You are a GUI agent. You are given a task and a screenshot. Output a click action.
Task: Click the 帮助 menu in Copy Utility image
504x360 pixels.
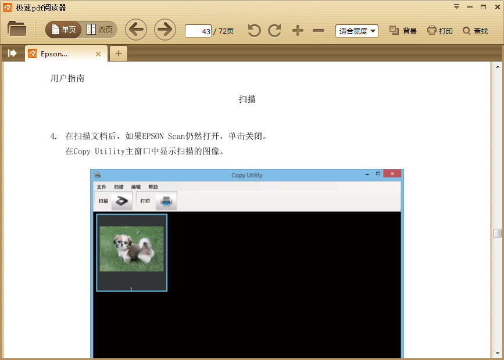click(153, 187)
